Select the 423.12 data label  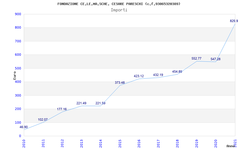pyautogui.click(x=139, y=76)
